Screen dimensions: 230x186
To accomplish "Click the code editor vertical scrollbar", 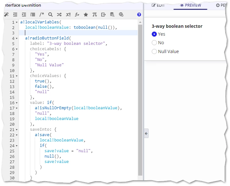I will coord(140,100).
